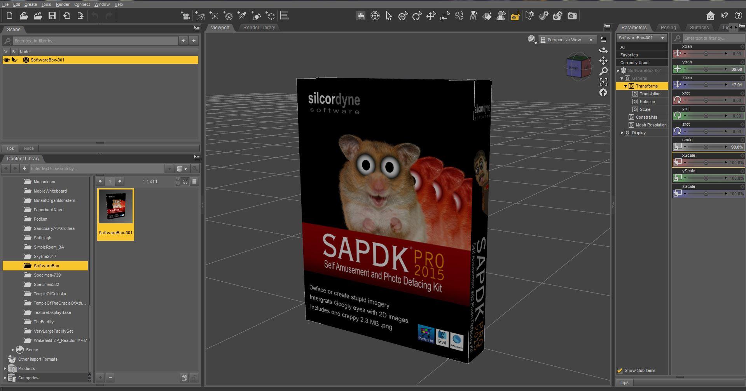746x391 pixels.
Task: Select the Favorites filter in Parameters
Action: (642, 55)
